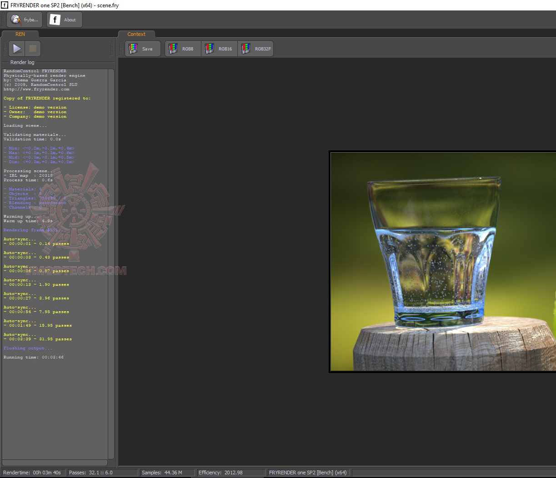
Task: Click the 'Loading scene...' log line
Action: [x=25, y=125]
